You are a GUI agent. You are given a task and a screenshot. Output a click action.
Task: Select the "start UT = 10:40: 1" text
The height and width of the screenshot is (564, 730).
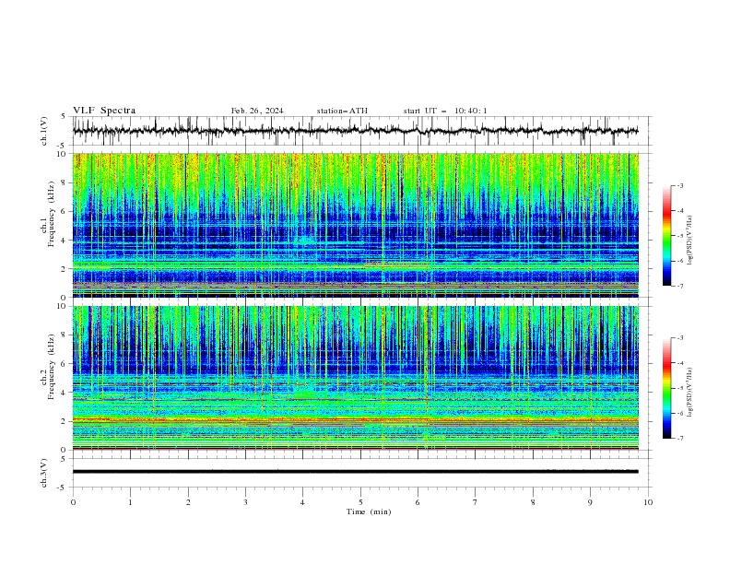[x=445, y=111]
